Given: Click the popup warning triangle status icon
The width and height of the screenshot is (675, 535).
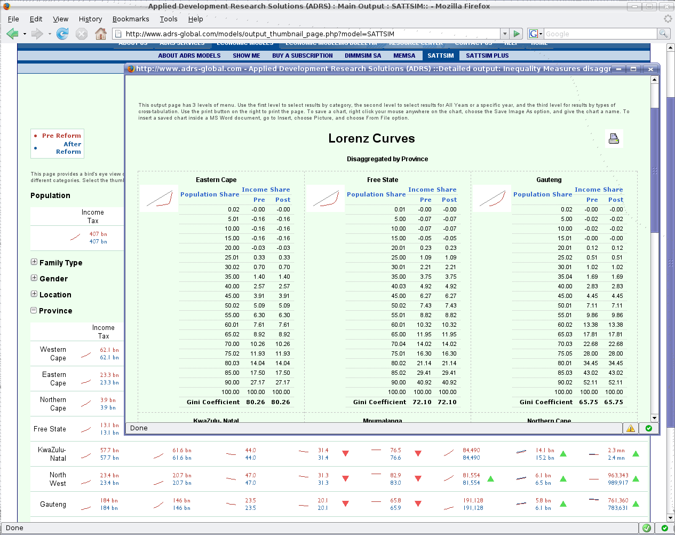Looking at the screenshot, I should point(631,428).
